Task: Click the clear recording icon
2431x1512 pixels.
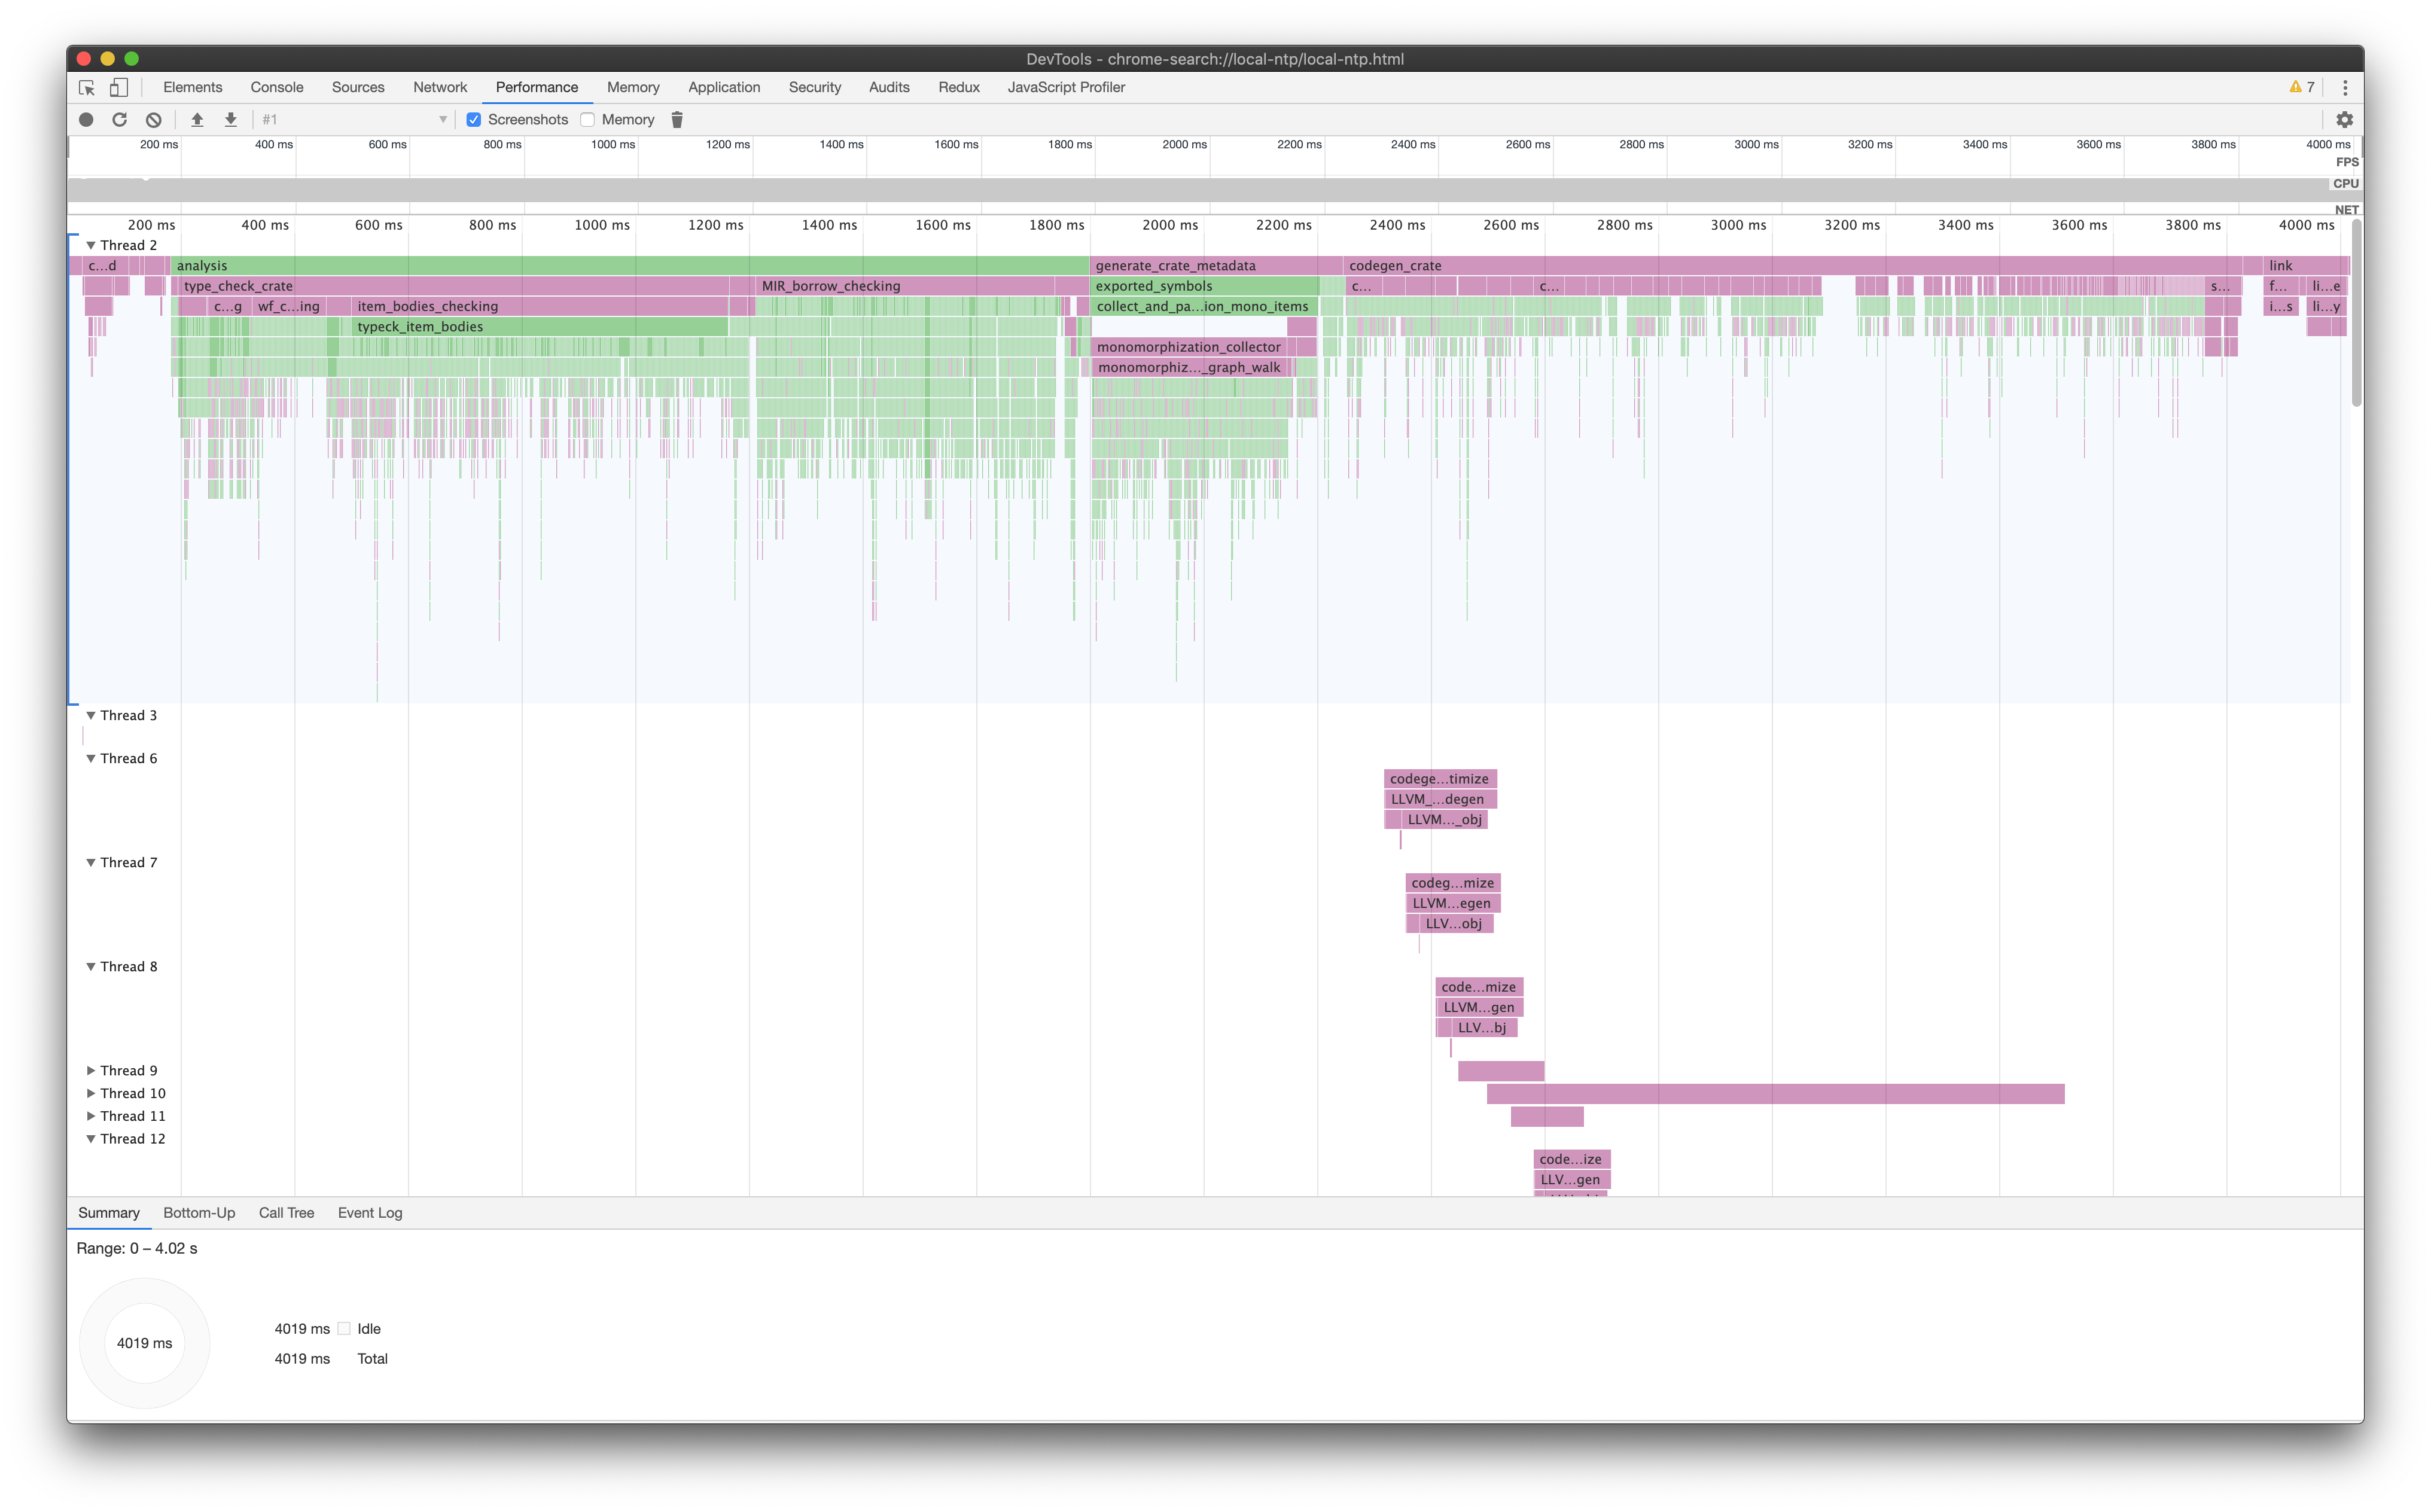Action: 153,120
